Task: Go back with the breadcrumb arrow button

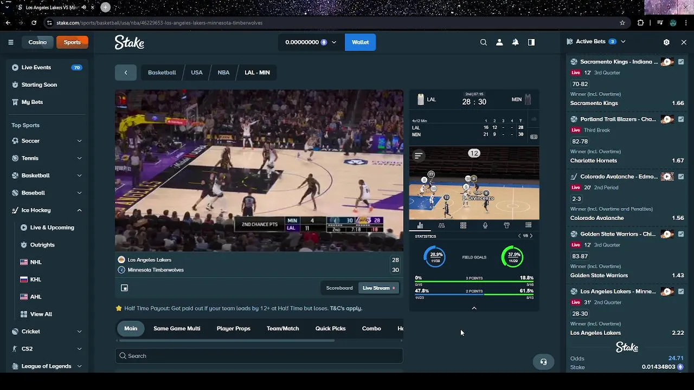Action: pos(126,73)
